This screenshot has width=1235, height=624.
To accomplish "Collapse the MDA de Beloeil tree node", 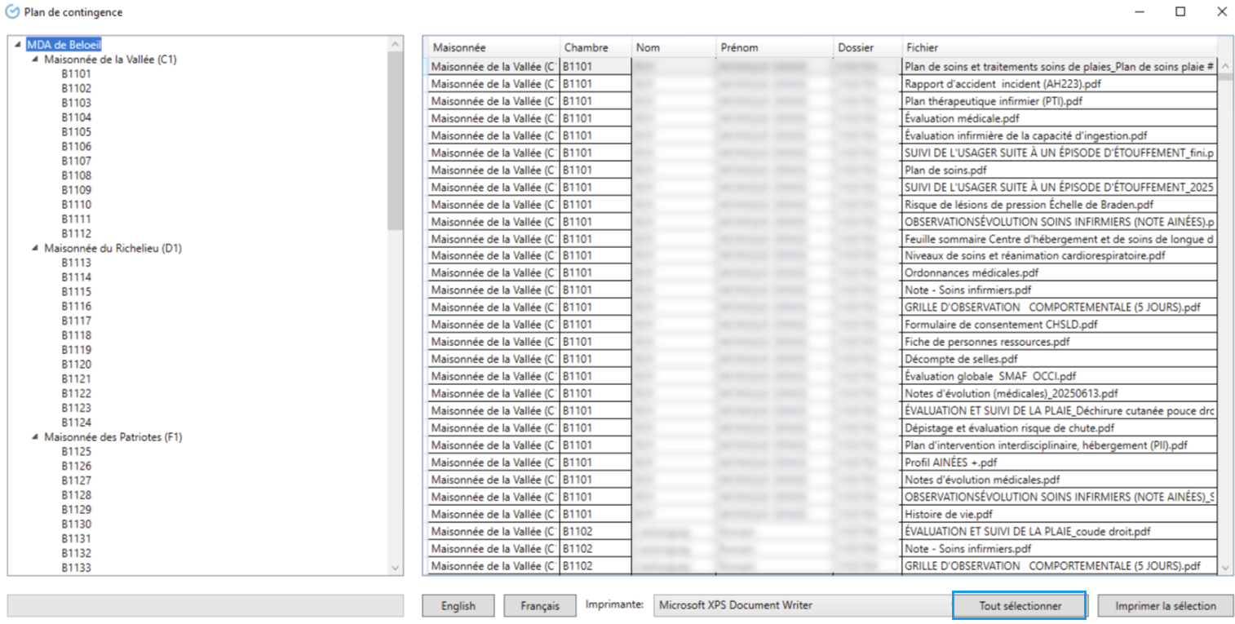I will [x=18, y=45].
